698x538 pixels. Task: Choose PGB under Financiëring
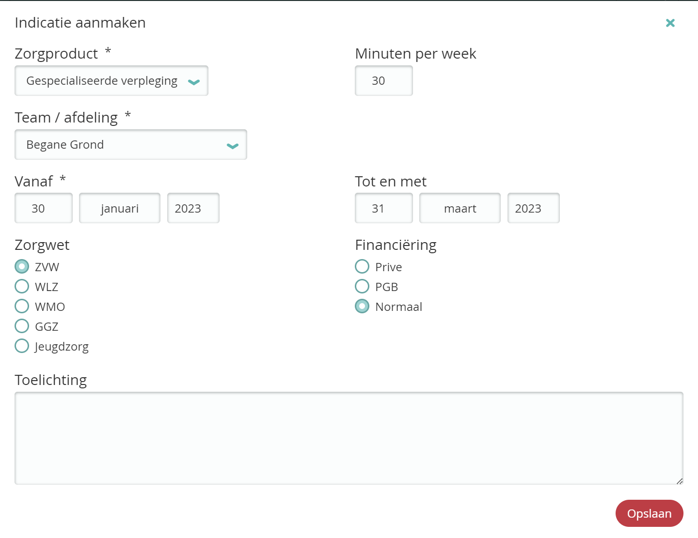coord(362,287)
